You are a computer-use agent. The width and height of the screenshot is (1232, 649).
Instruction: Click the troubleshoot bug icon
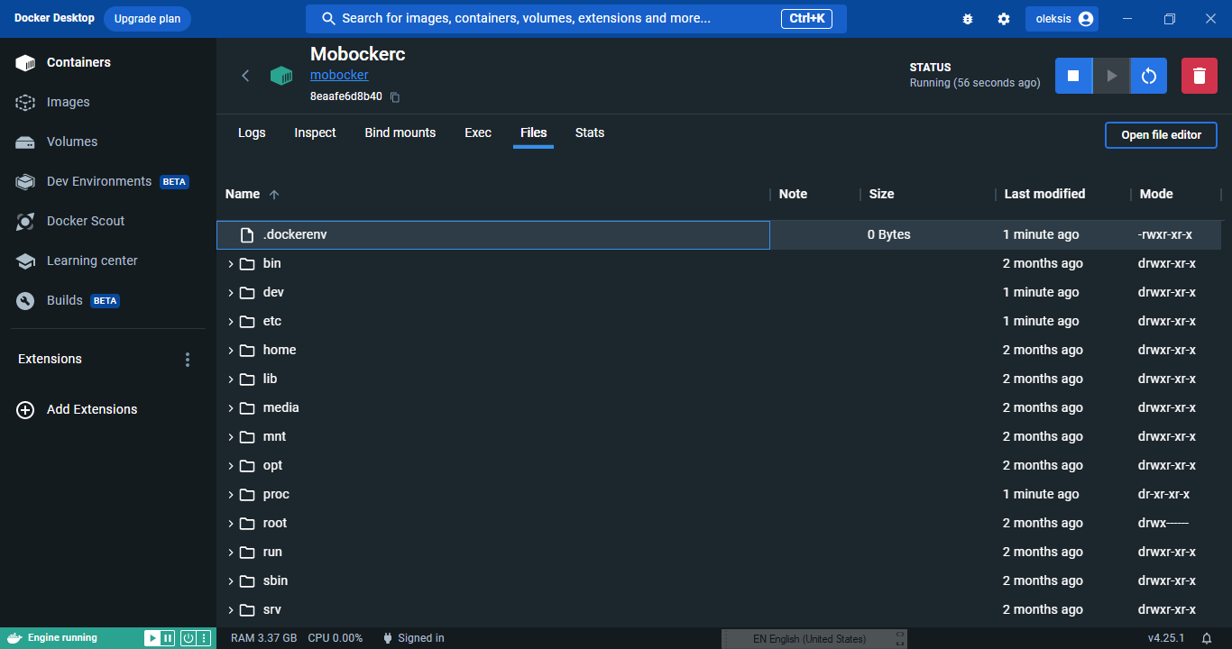(968, 19)
